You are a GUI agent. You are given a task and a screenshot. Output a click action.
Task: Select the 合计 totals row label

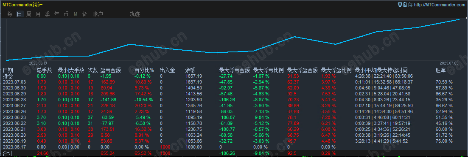pos(8,154)
